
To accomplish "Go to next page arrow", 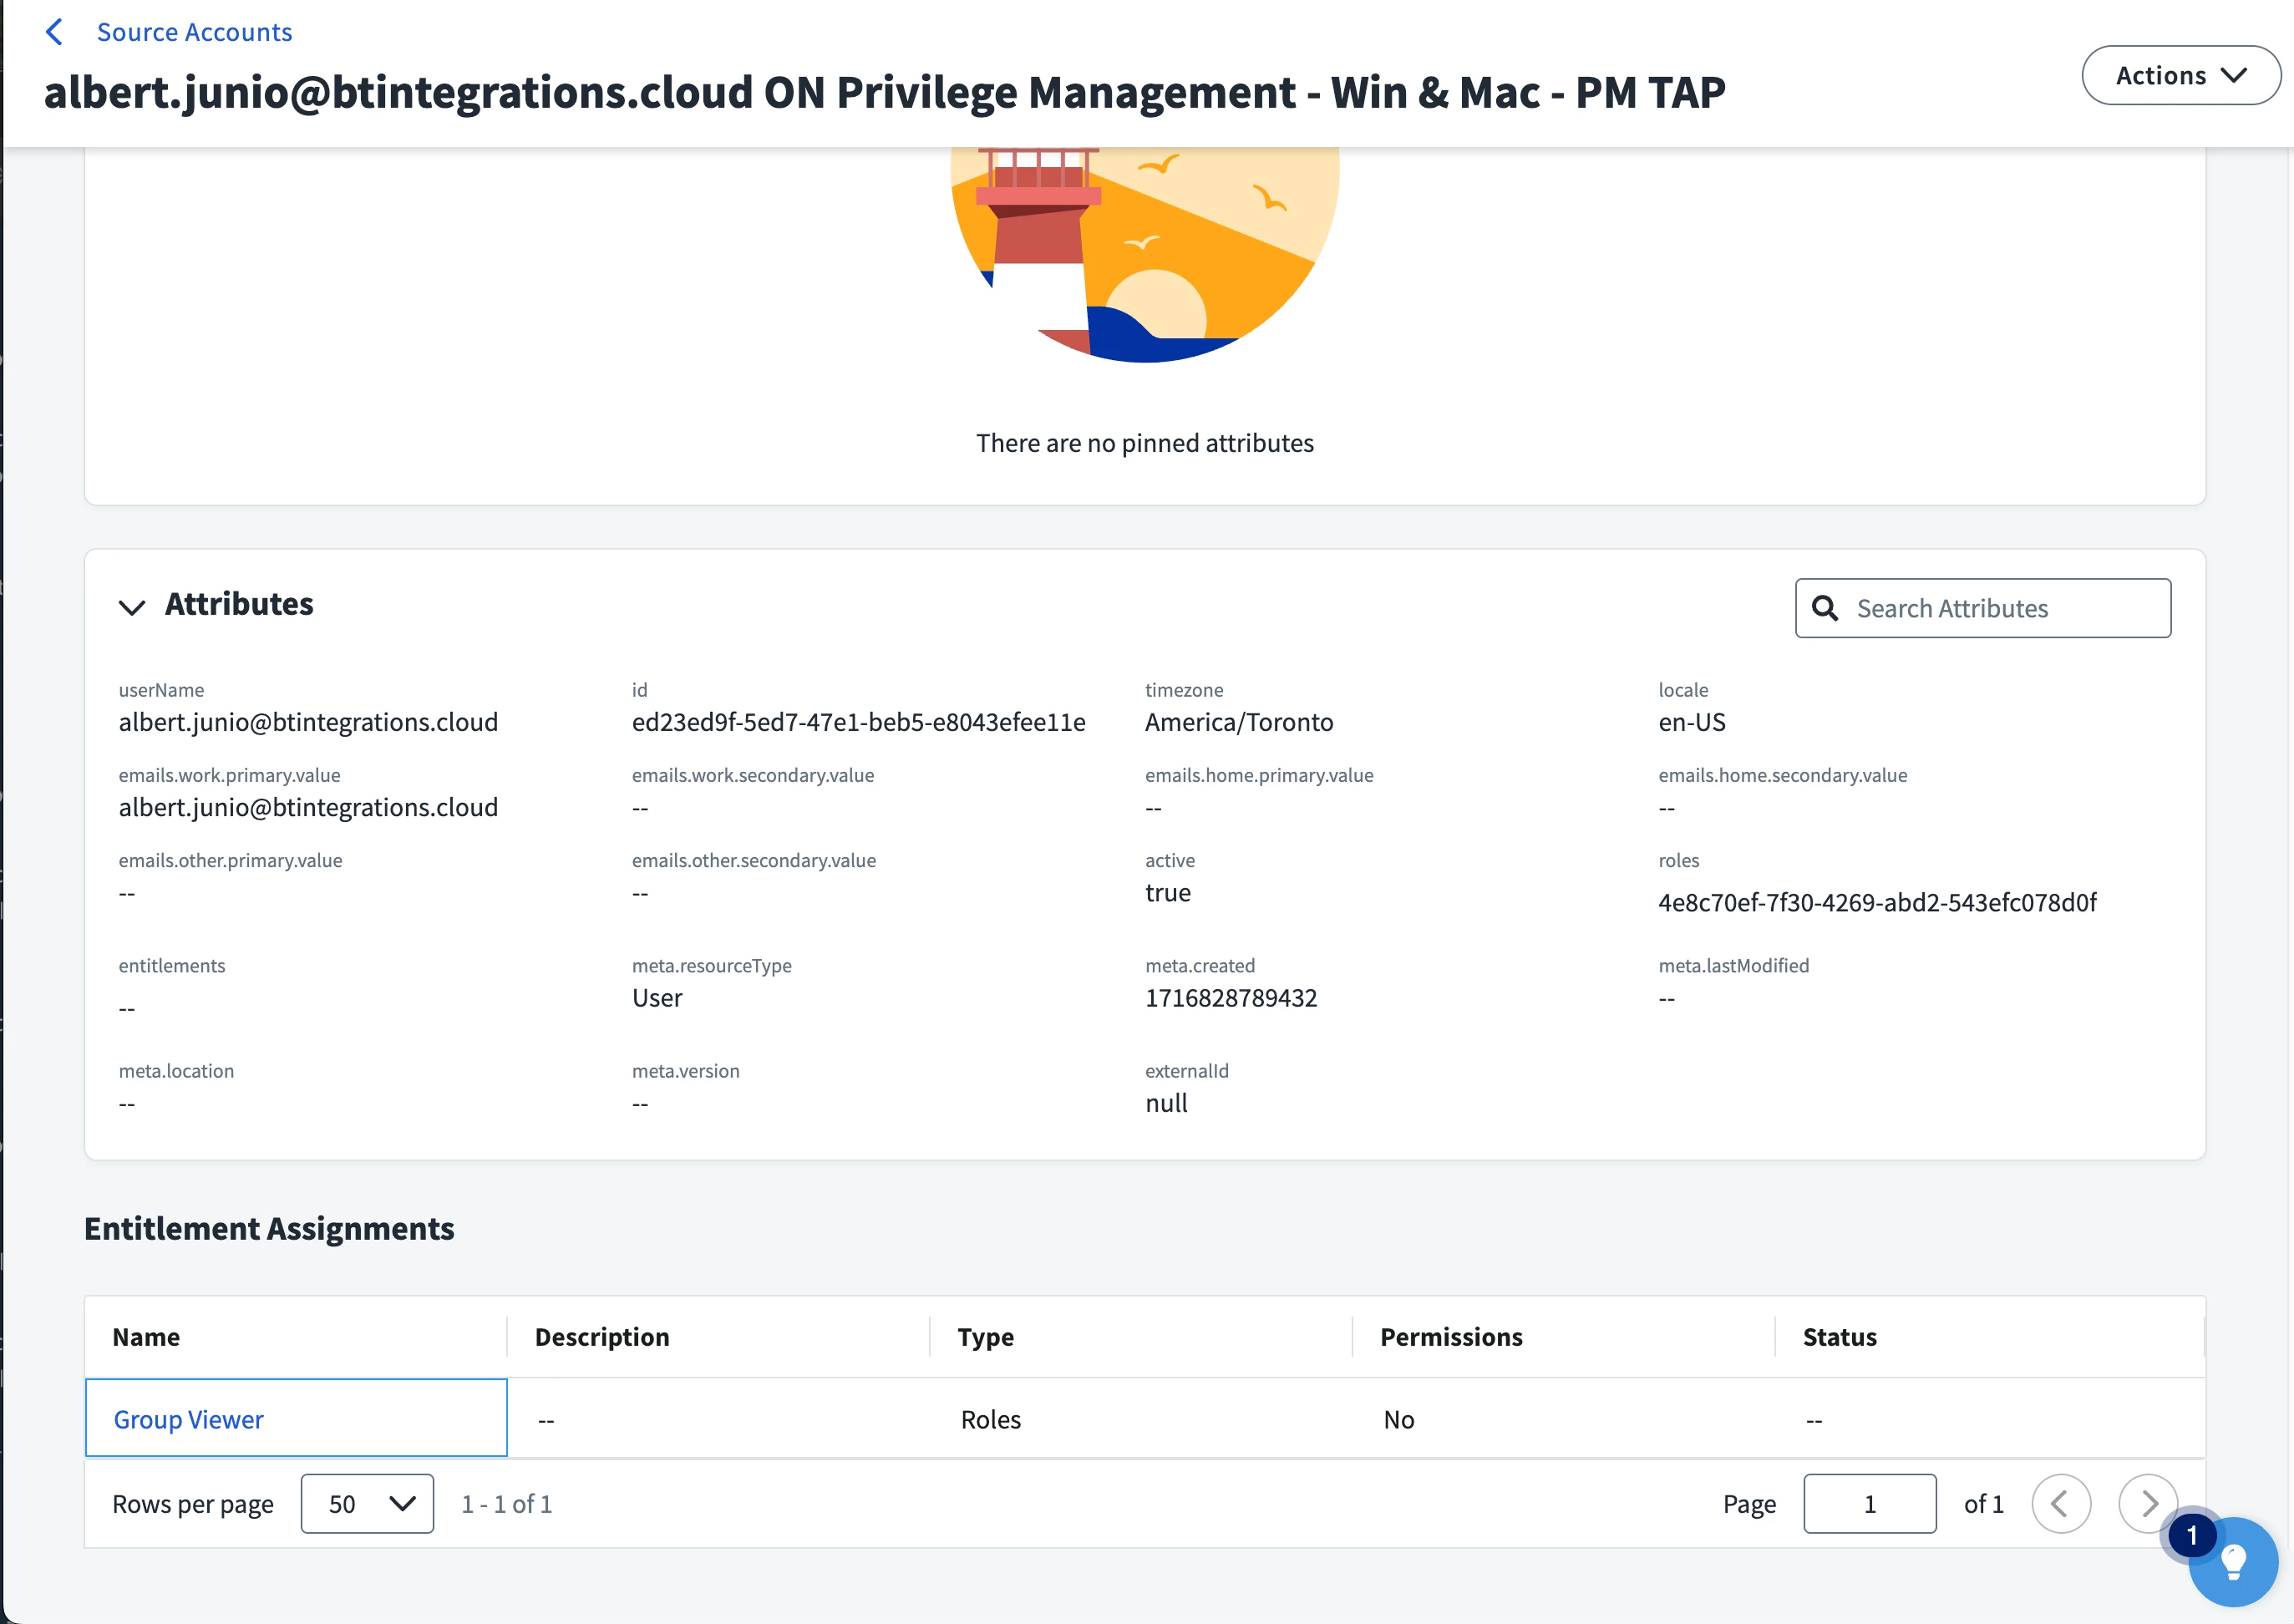I will coord(2147,1503).
